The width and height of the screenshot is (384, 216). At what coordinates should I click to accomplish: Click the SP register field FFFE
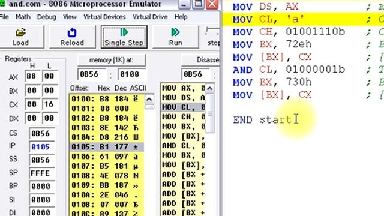[42, 173]
